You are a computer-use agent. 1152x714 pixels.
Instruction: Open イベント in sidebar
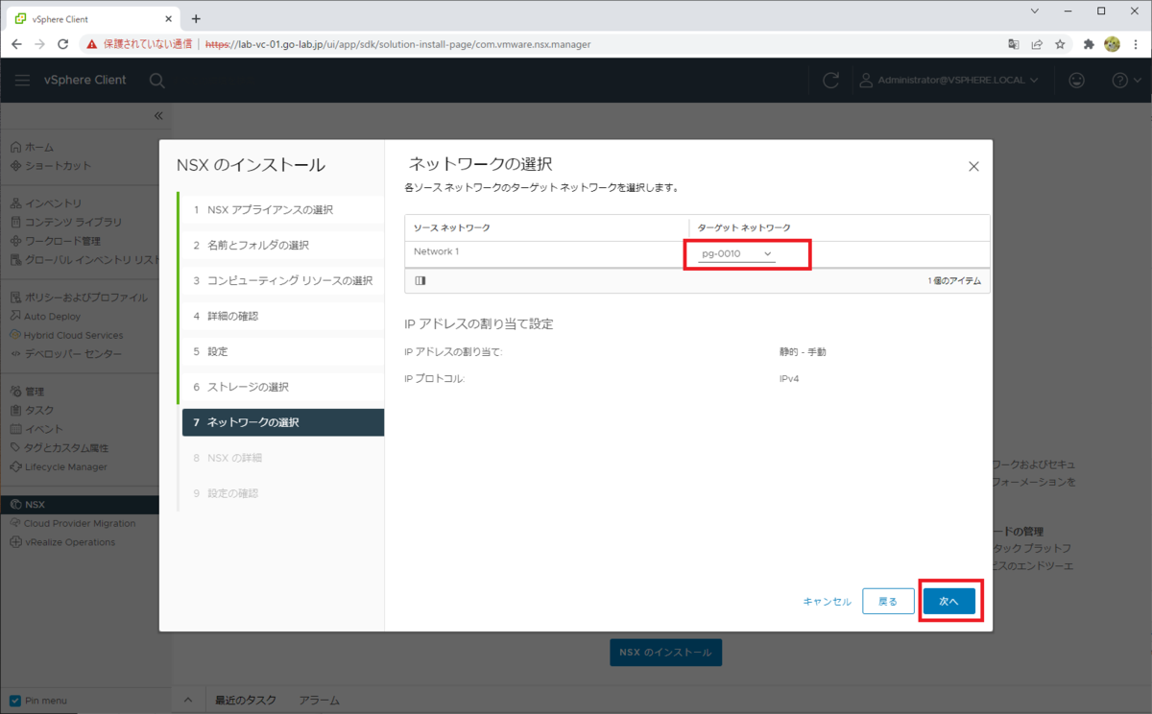[x=36, y=429]
